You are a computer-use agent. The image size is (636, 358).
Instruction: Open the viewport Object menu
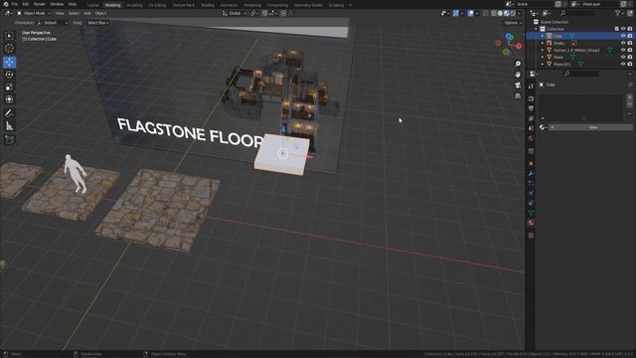click(100, 13)
